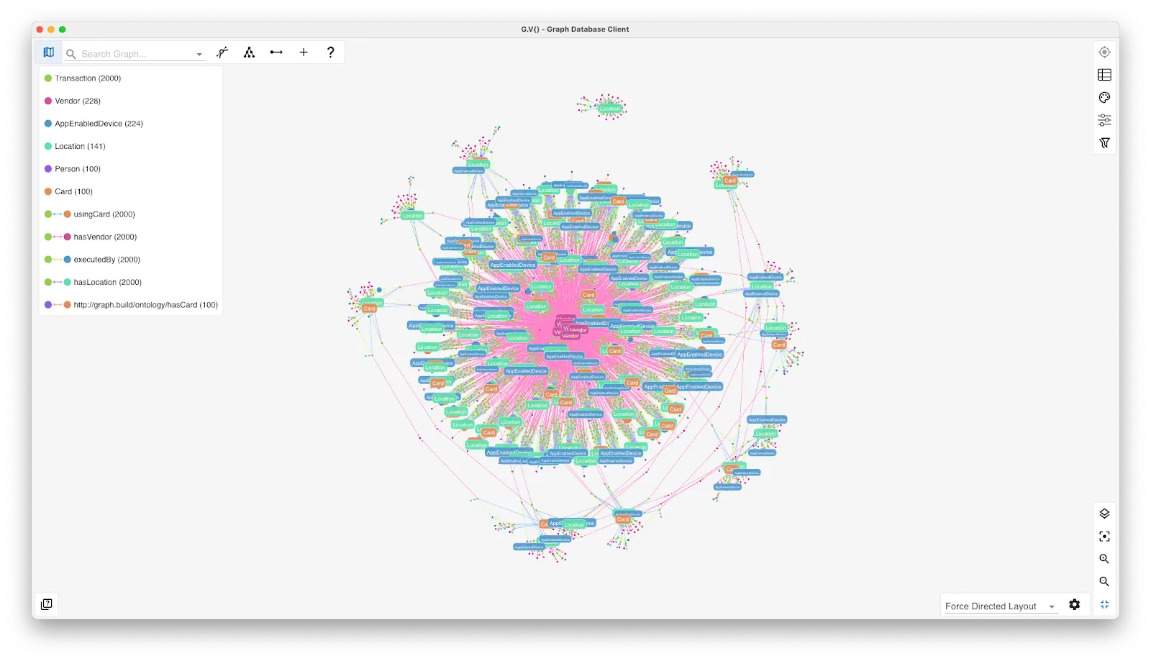Click the green Transaction color dot
Screen dimensions: 1151x661
(48, 78)
